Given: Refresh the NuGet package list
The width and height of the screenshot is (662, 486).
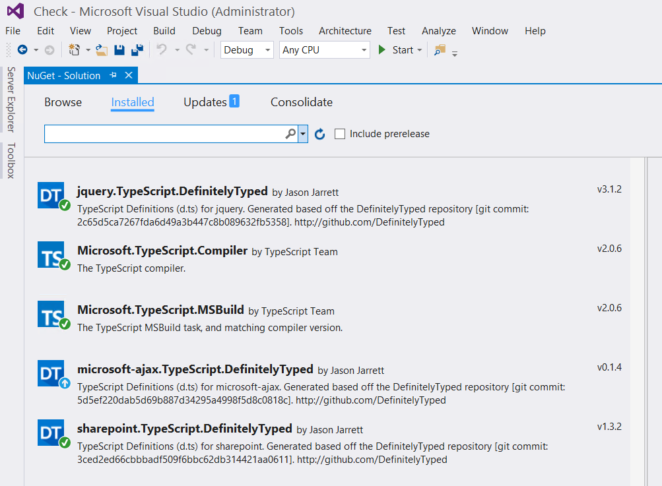Looking at the screenshot, I should (320, 135).
